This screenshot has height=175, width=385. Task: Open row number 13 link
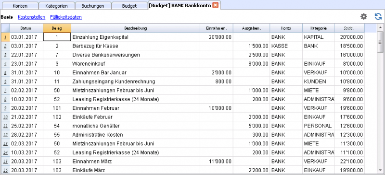tap(5, 143)
